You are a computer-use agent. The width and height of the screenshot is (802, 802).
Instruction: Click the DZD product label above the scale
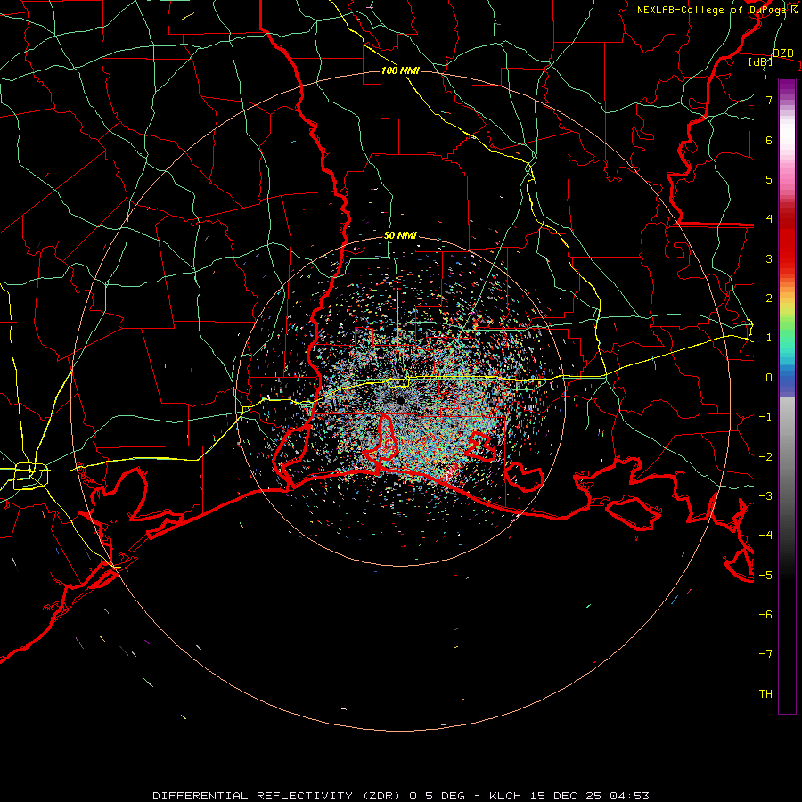(783, 53)
